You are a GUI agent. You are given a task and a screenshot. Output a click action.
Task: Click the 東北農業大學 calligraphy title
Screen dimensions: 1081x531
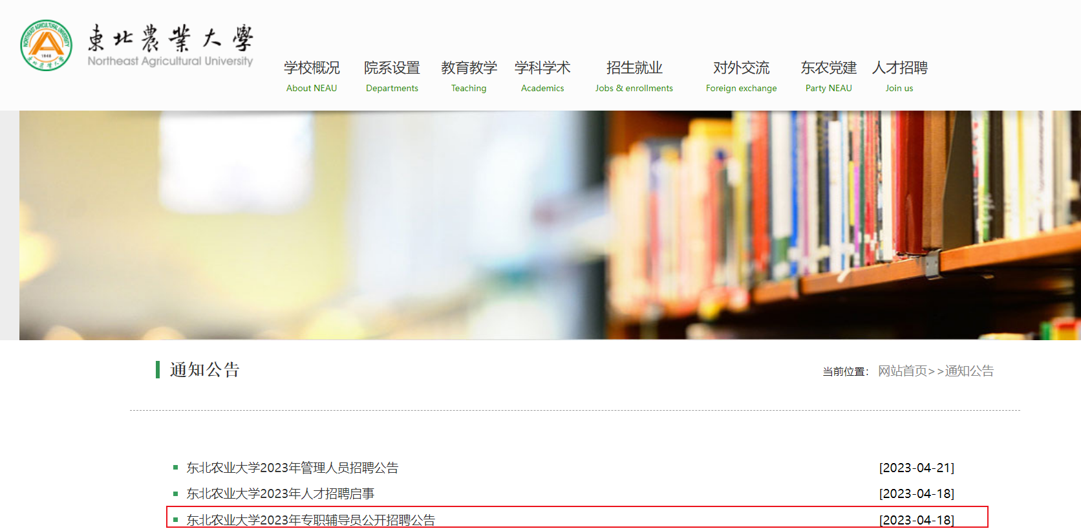170,38
